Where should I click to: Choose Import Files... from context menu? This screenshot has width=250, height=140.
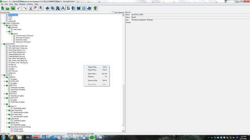96,67
